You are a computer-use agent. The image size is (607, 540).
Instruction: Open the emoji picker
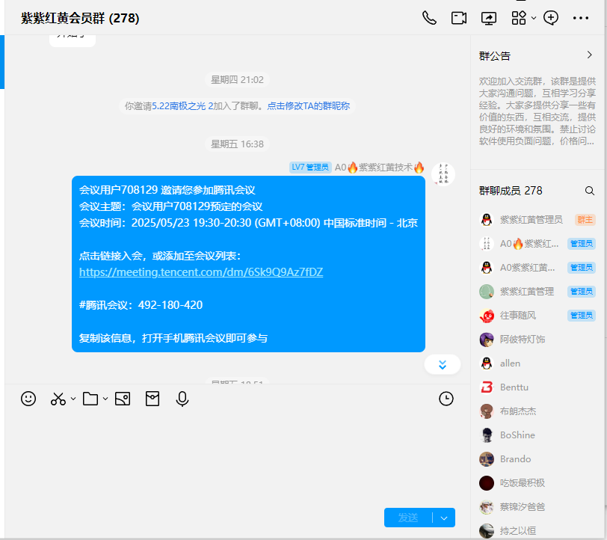pyautogui.click(x=28, y=399)
